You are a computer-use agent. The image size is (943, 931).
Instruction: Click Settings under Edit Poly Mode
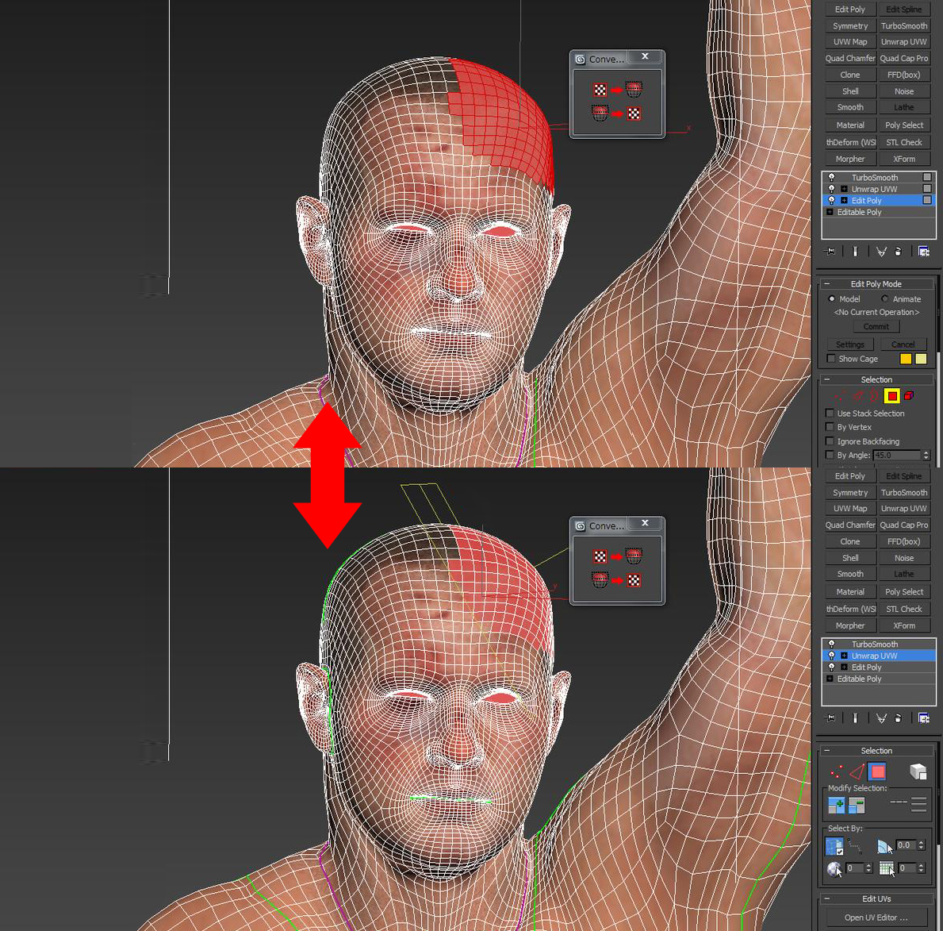(850, 344)
